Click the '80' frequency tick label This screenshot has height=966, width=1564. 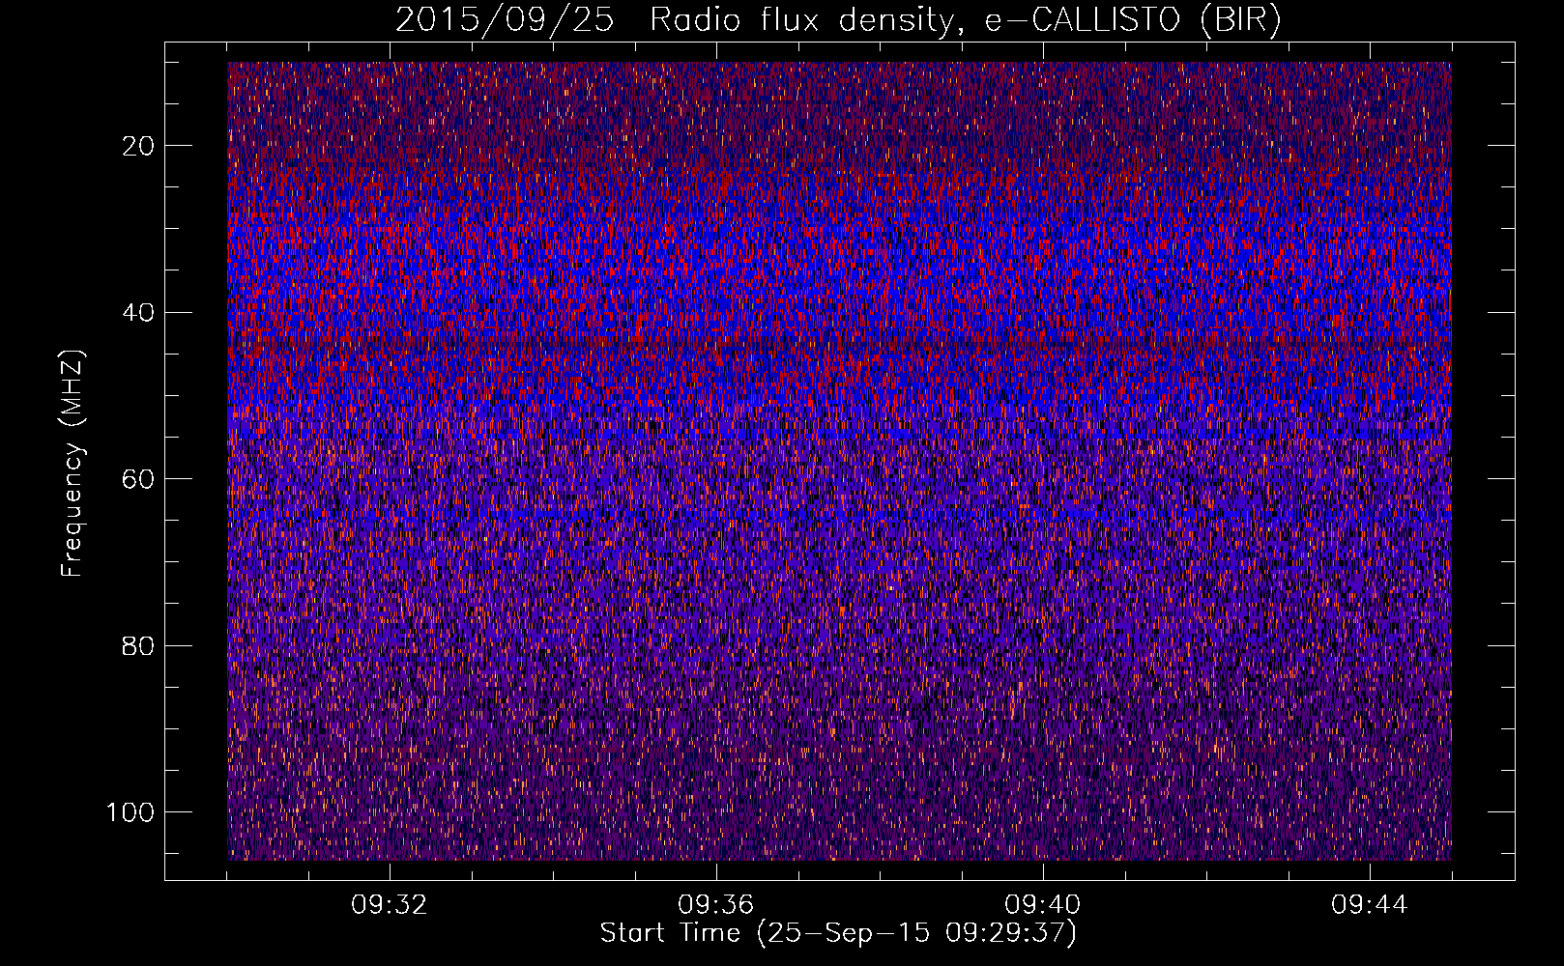(x=139, y=645)
